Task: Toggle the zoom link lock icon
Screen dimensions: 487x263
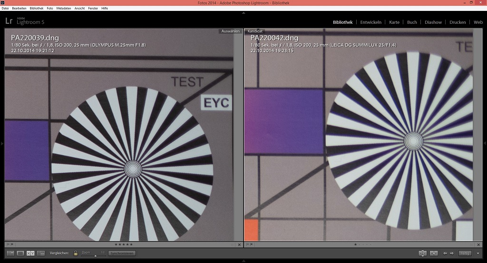Action: [75, 253]
